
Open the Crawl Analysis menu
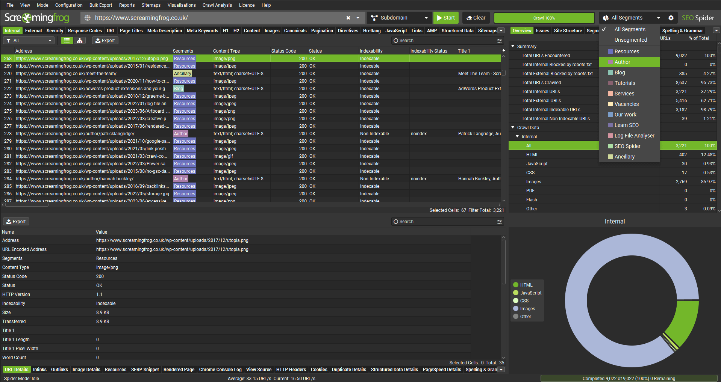click(217, 5)
